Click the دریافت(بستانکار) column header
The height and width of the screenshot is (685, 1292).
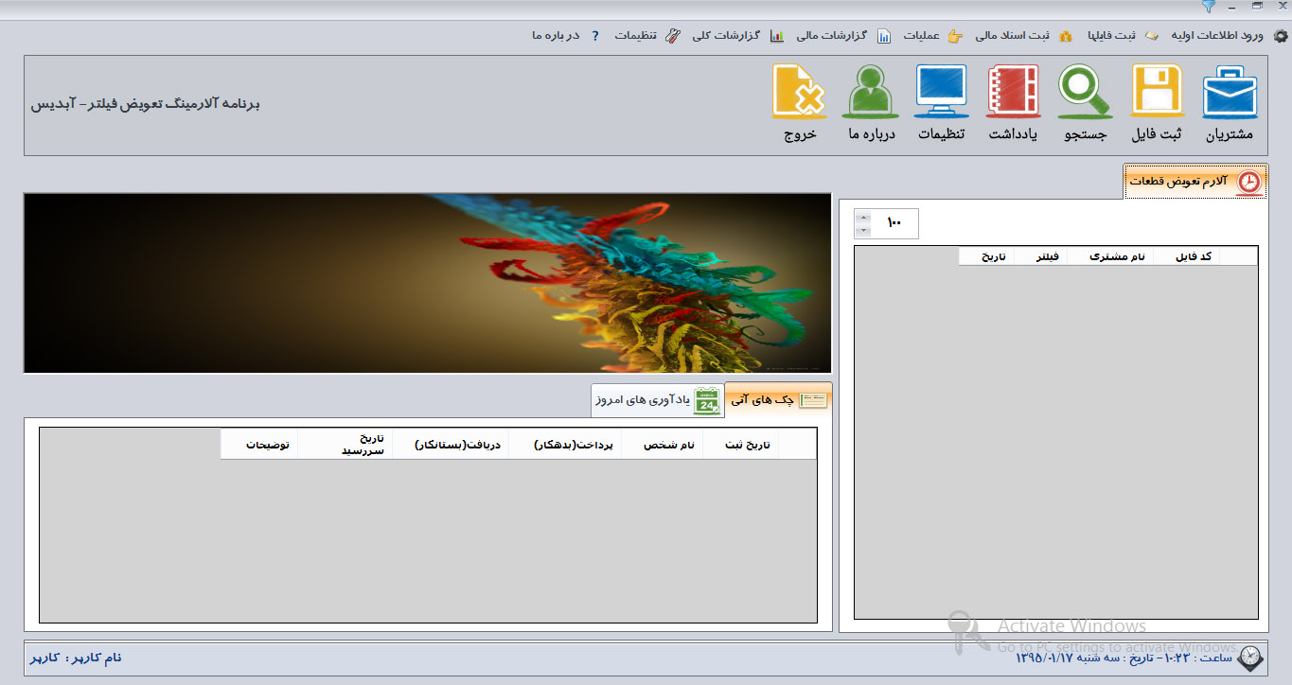451,444
